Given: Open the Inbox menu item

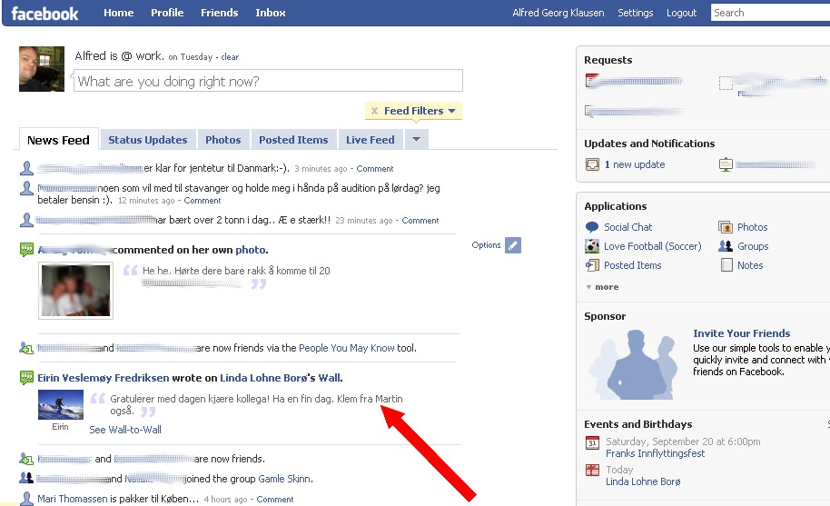Looking at the screenshot, I should [x=270, y=13].
